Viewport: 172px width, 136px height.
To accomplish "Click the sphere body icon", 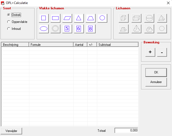I will 162,29.
